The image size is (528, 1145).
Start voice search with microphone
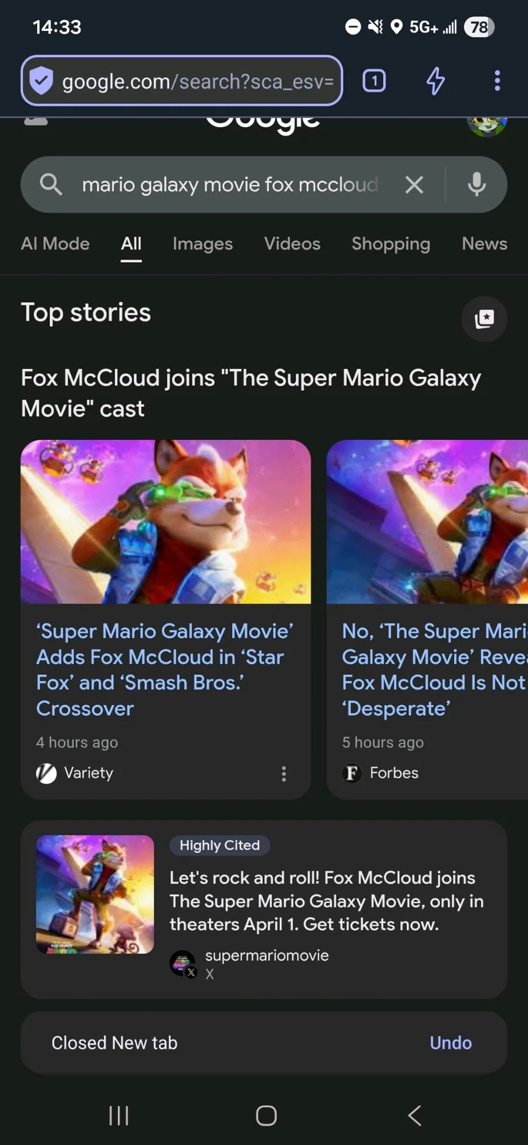point(476,184)
